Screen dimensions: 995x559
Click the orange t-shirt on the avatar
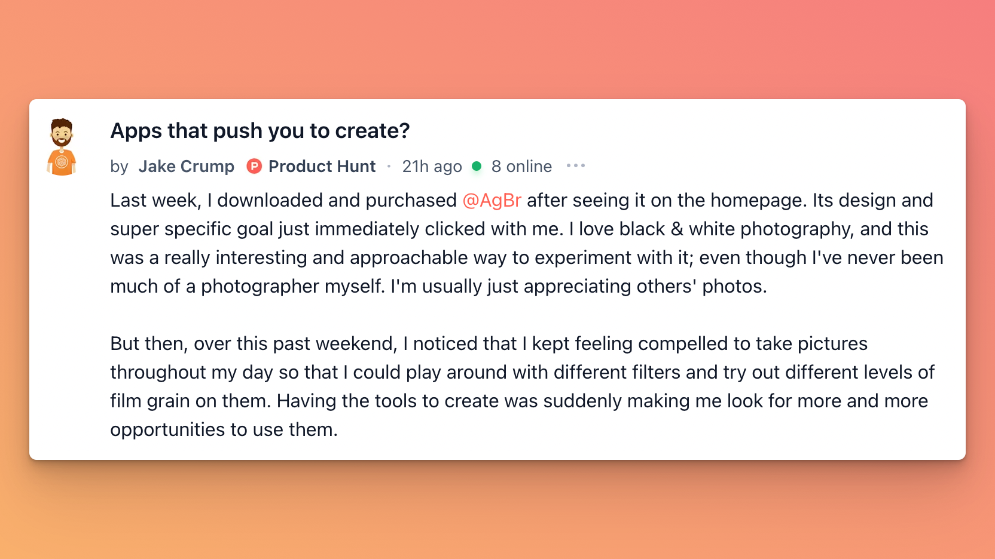(x=62, y=162)
